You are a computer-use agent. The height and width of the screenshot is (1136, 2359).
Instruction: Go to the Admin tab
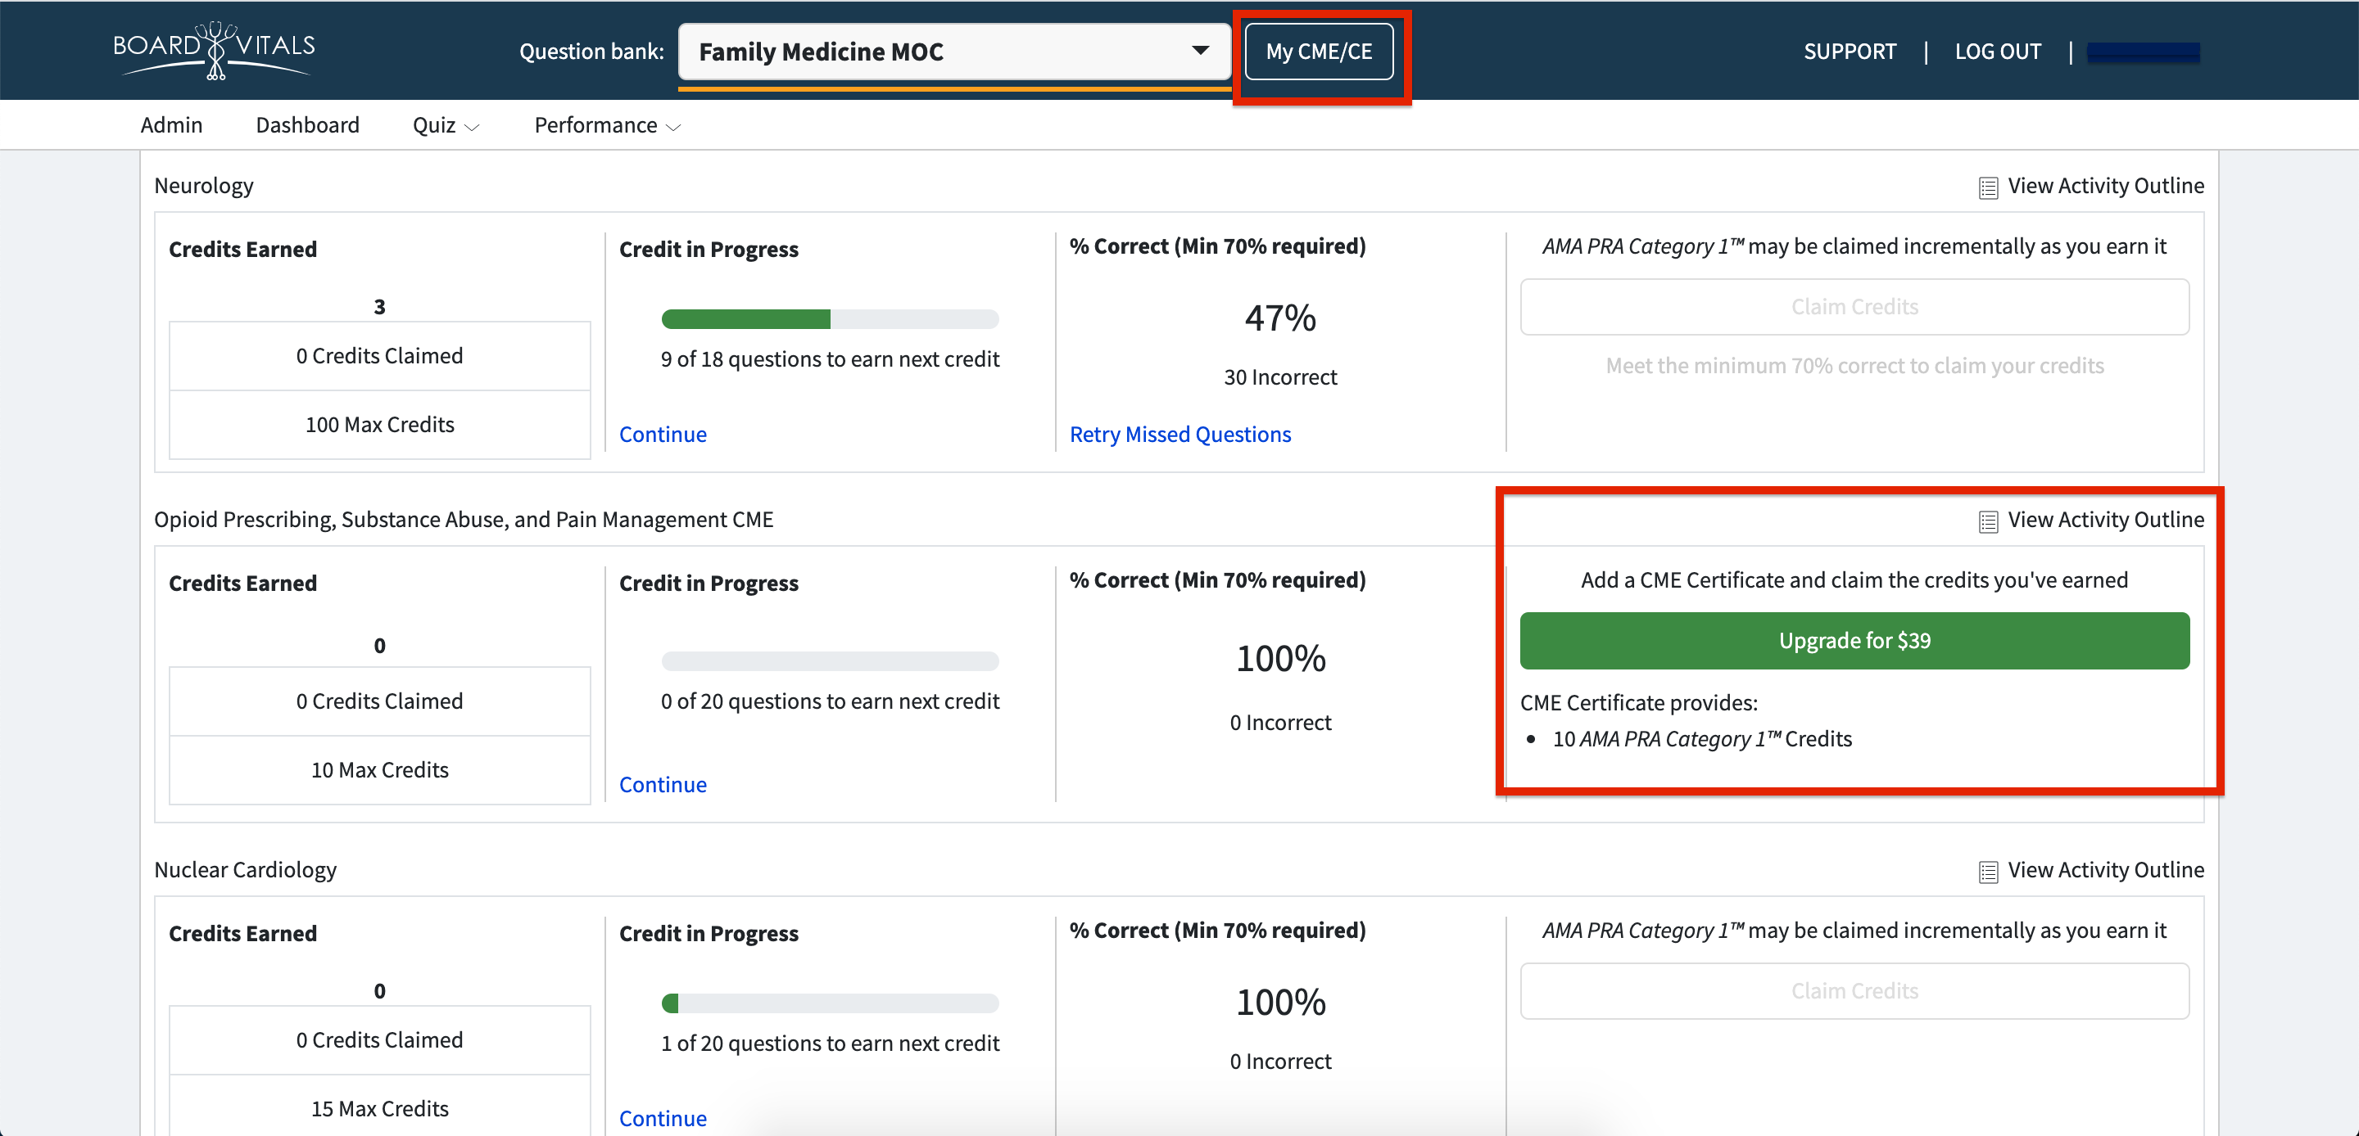tap(171, 125)
